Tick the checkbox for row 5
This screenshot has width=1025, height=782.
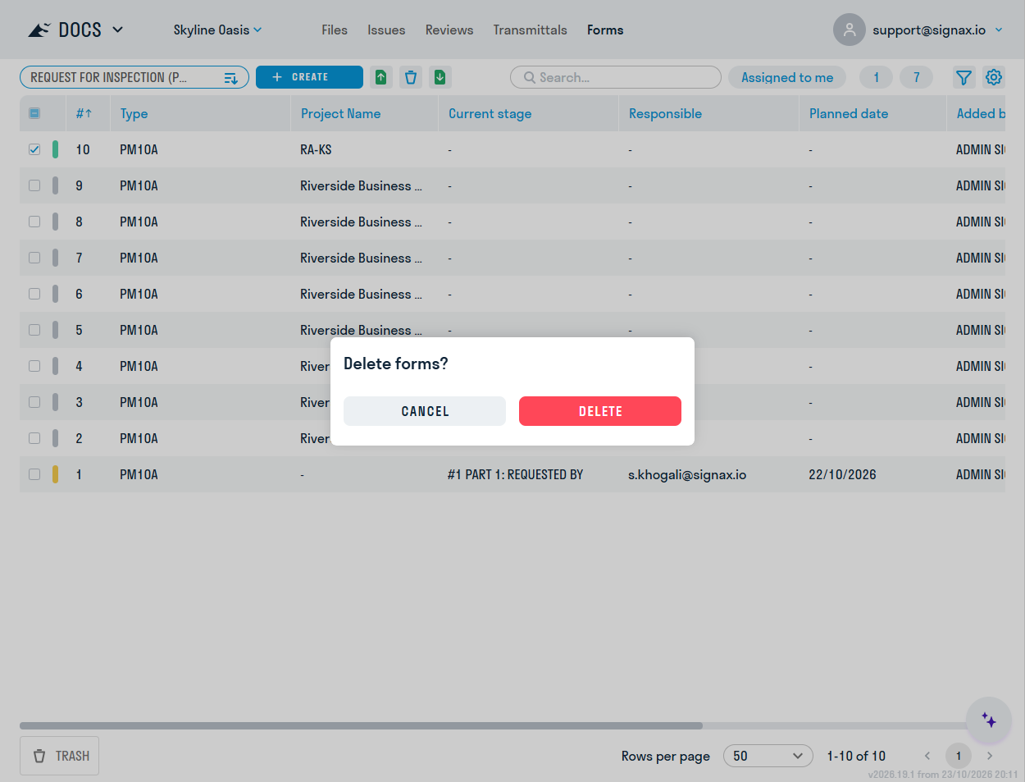click(34, 330)
